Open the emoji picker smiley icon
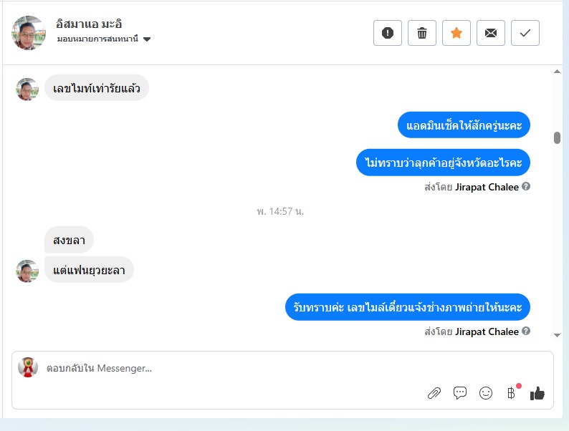The width and height of the screenshot is (569, 431). click(486, 393)
